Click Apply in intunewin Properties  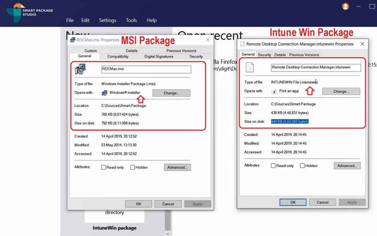[352, 202]
